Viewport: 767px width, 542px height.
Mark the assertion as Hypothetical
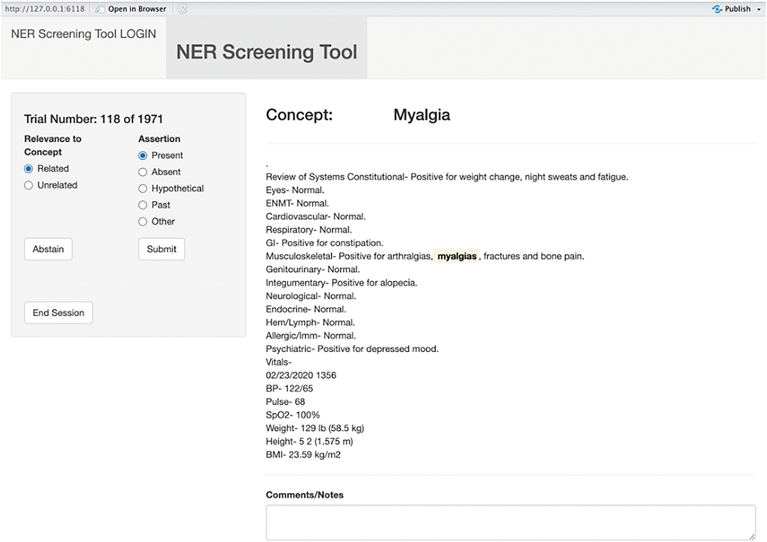(143, 189)
